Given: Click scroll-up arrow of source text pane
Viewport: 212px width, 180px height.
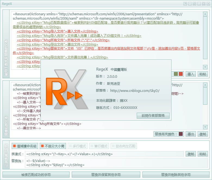Looking at the screenshot, I should coord(205,14).
